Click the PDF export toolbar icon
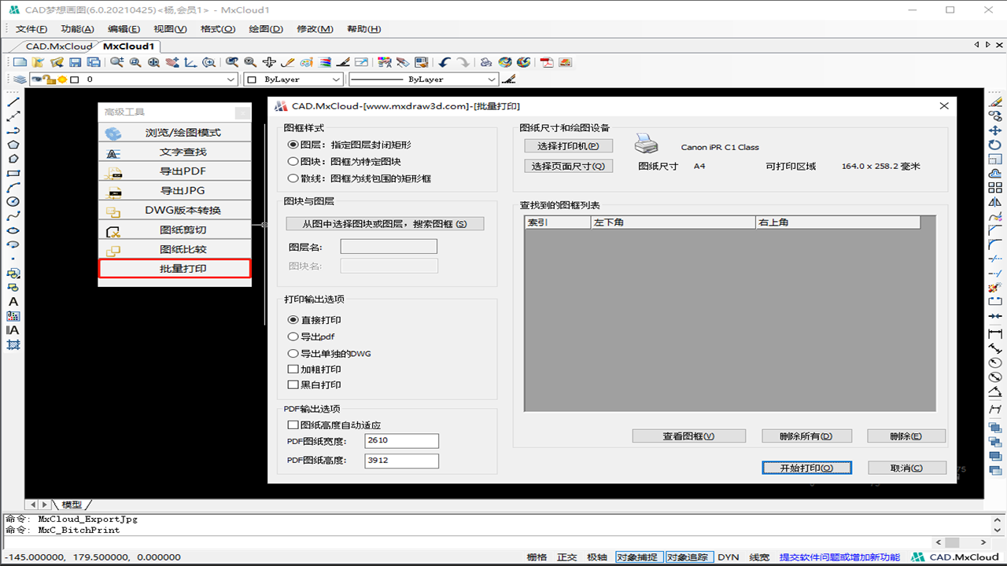This screenshot has height=566, width=1007. (x=547, y=62)
